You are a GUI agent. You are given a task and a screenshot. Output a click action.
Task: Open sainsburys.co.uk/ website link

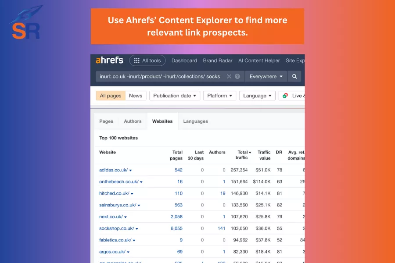coord(118,205)
